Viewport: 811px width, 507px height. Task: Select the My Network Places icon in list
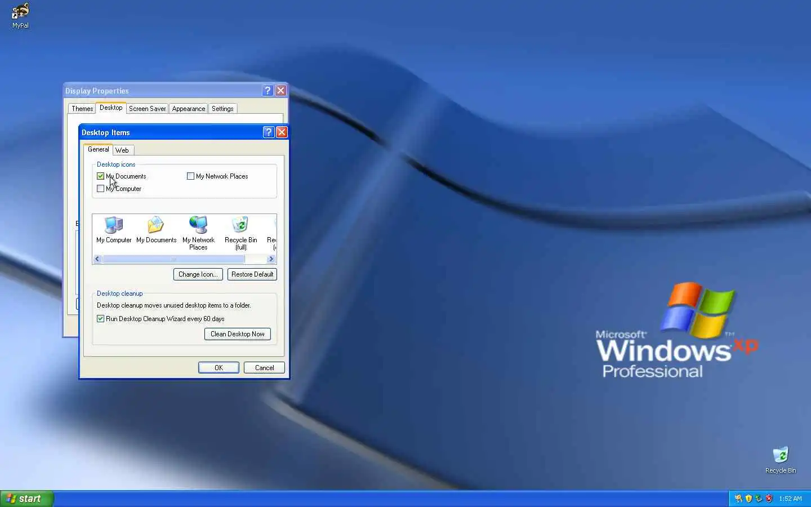pos(198,233)
